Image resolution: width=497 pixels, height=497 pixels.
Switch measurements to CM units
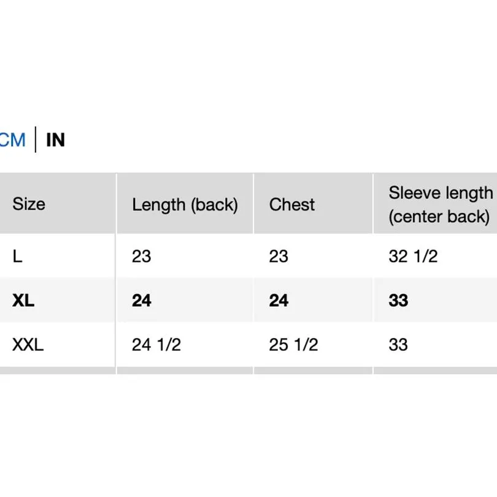(x=12, y=140)
